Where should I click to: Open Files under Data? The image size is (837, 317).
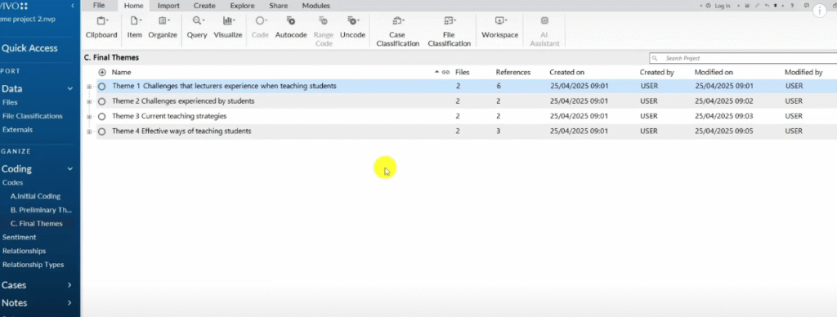tap(10, 102)
